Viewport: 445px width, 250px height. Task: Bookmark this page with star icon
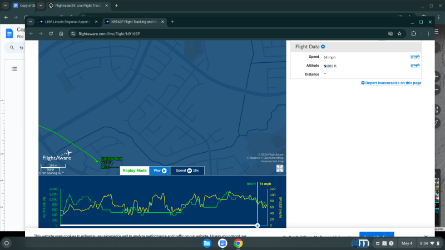pos(399,33)
